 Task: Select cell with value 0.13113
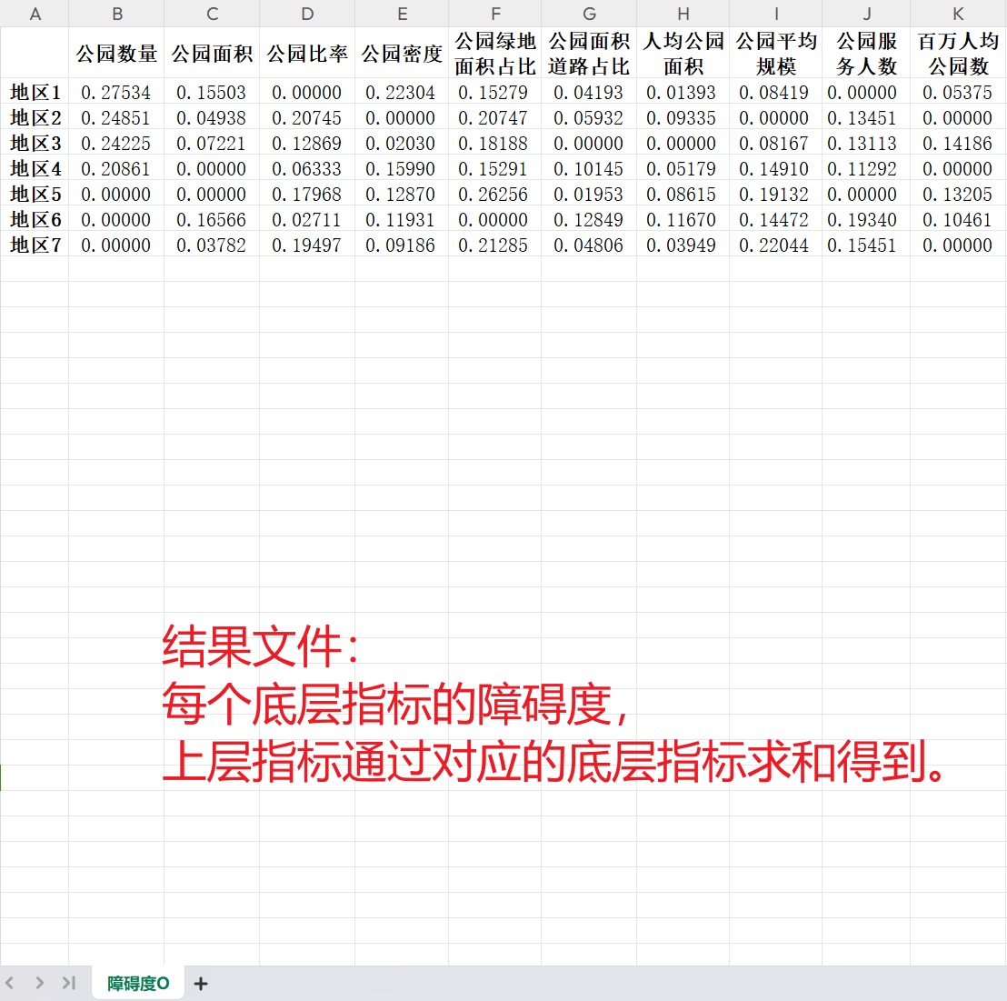pyautogui.click(x=866, y=144)
